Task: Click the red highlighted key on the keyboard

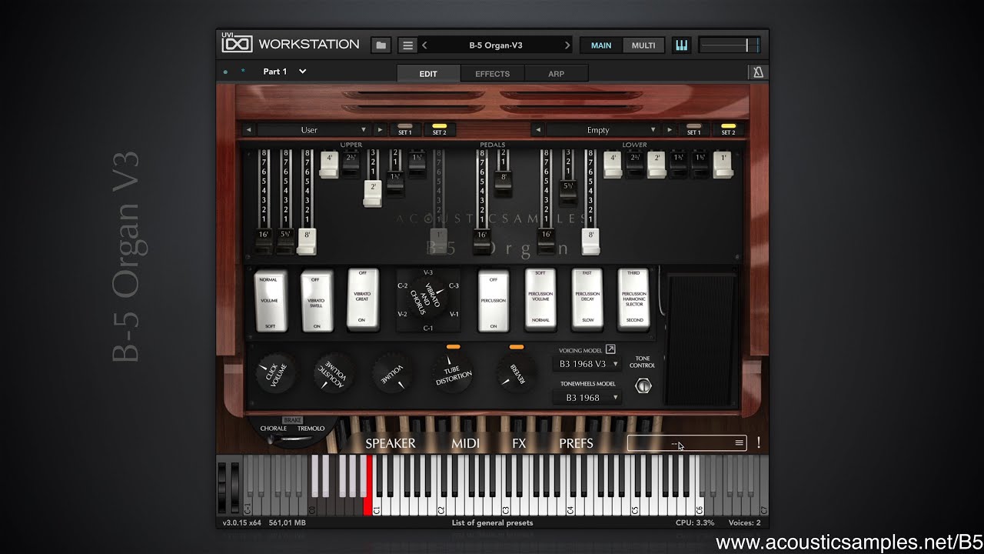Action: click(369, 485)
